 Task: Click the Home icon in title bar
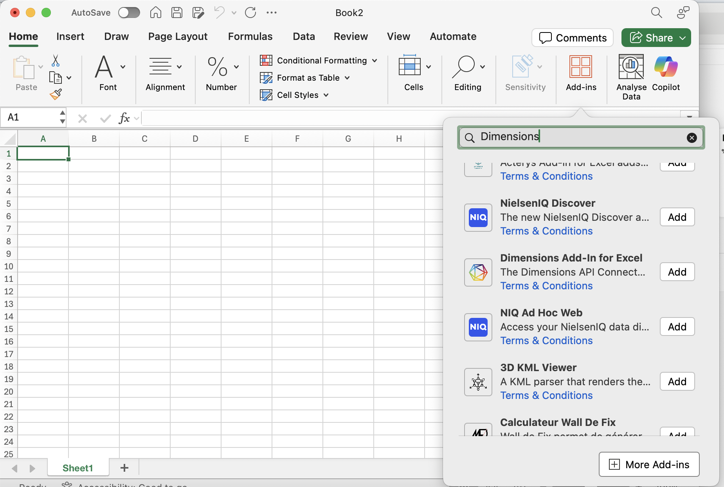pyautogui.click(x=156, y=13)
